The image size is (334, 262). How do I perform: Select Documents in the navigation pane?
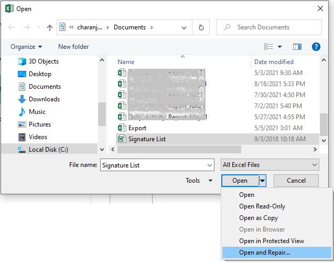point(45,87)
